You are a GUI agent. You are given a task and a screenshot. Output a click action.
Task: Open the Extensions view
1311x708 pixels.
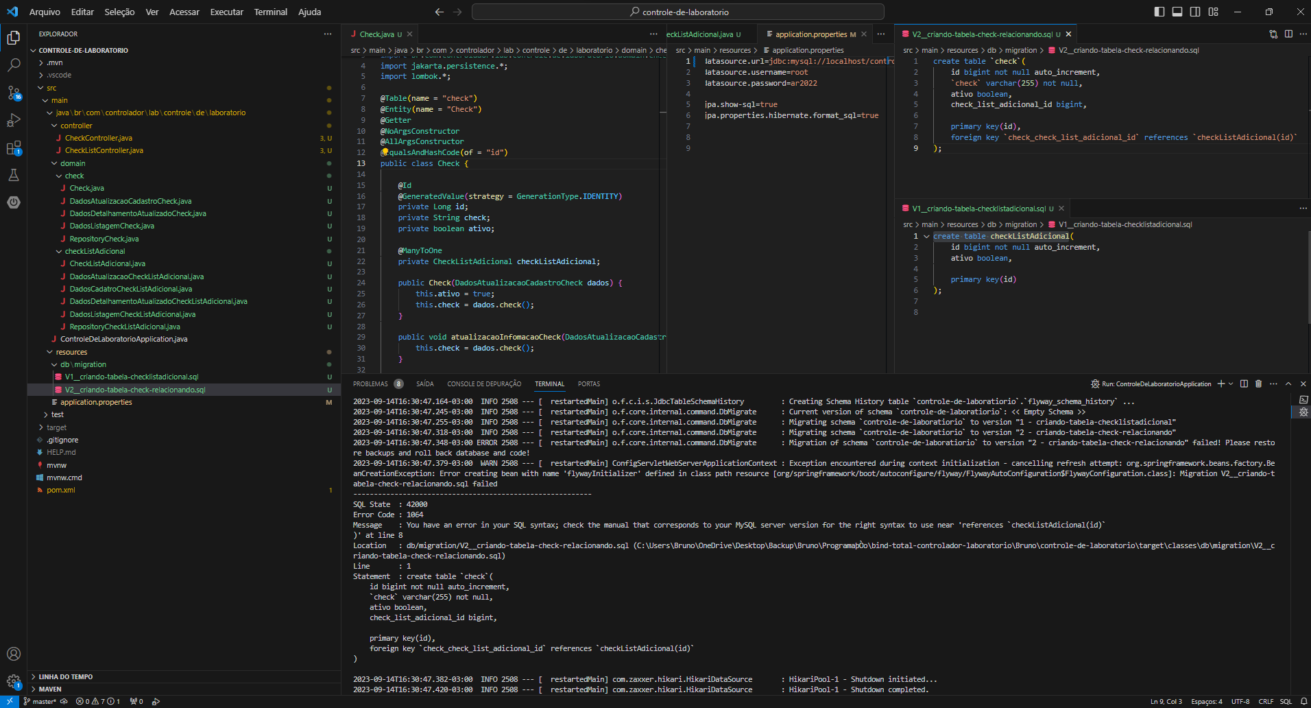point(13,147)
